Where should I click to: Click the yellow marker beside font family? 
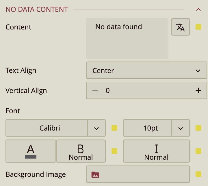114,128
